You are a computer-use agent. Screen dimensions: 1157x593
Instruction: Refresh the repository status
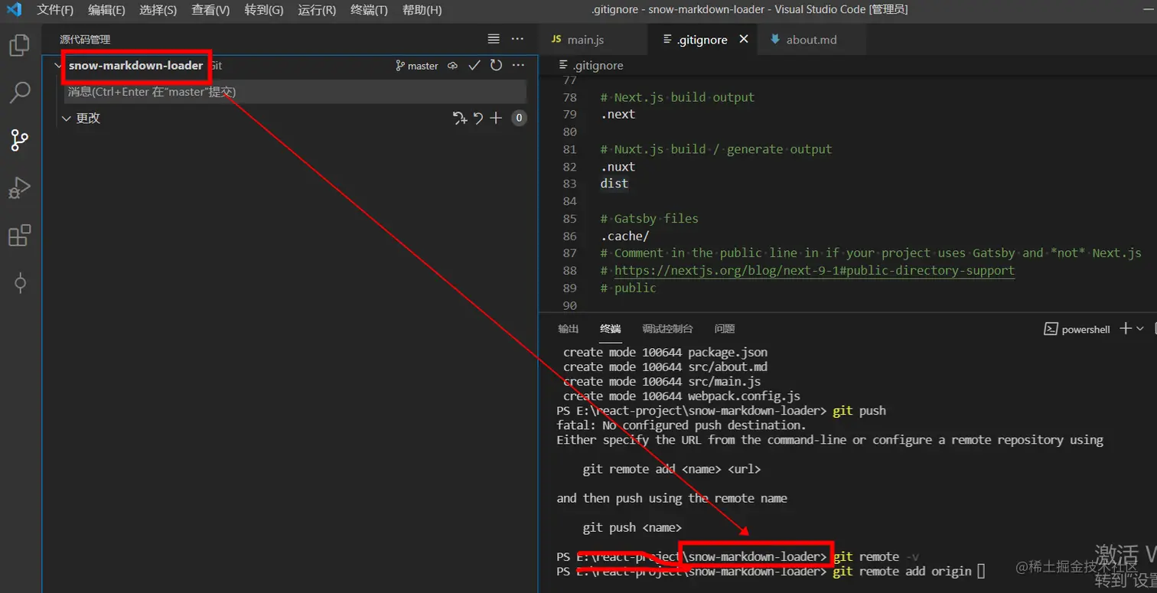click(x=496, y=66)
